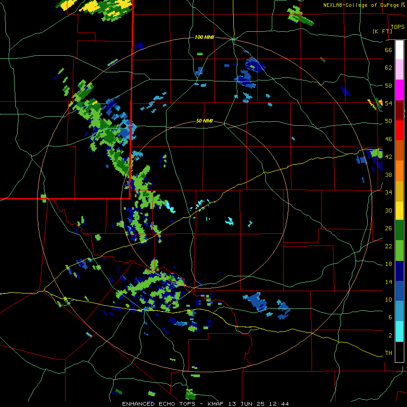
Task: Click the light green legend swatch
Action: pyautogui.click(x=399, y=251)
